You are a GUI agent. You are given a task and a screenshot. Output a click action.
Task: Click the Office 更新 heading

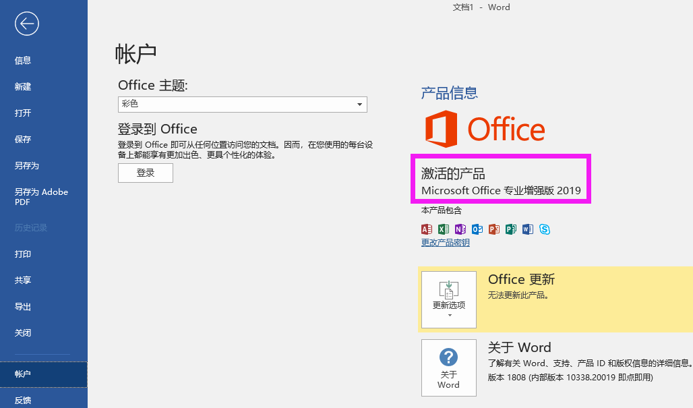coord(521,279)
